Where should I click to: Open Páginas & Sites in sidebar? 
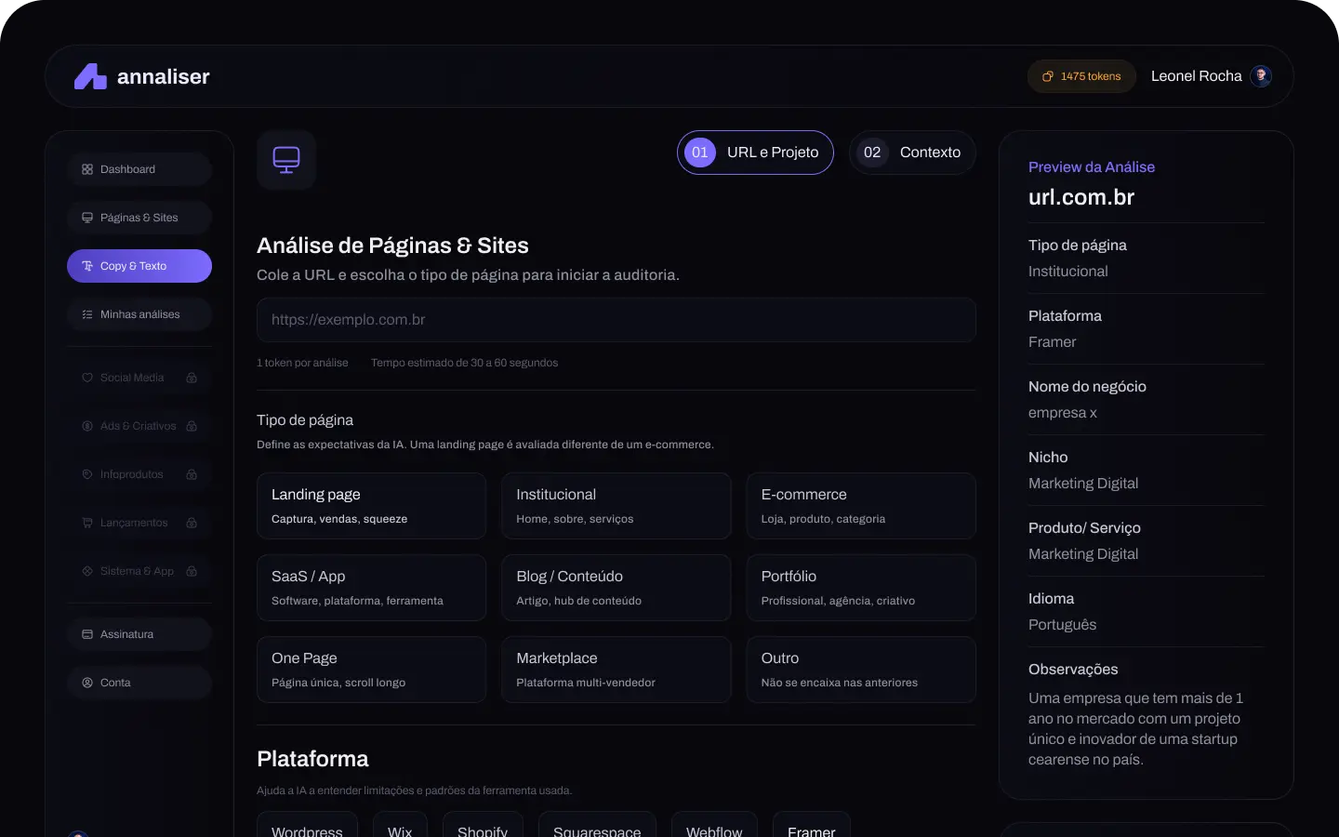coord(139,218)
